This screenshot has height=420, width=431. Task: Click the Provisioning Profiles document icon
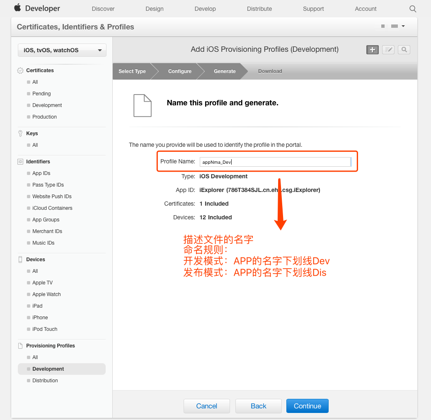20,346
